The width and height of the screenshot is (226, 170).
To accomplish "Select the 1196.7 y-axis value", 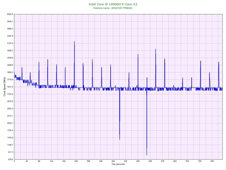I will [10, 145].
